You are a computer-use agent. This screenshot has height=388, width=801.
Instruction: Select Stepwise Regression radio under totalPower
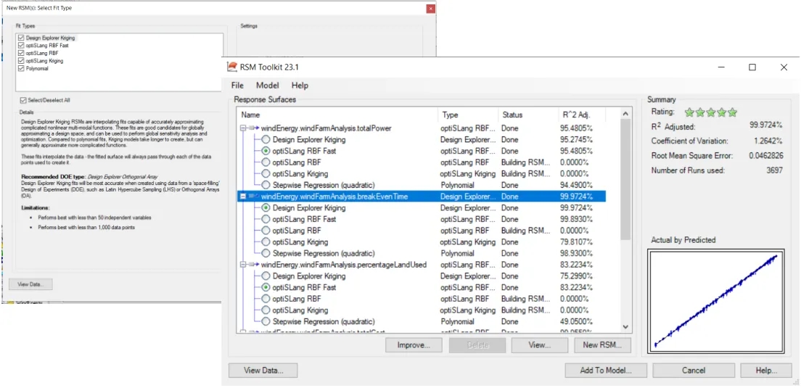[x=266, y=185]
